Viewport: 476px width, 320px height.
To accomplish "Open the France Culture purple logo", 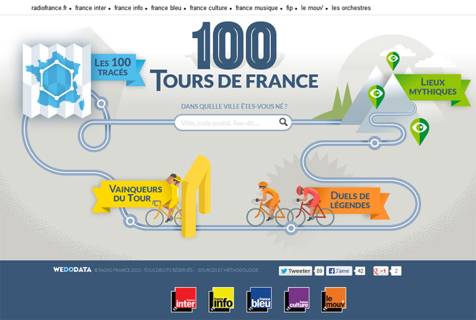I will click(x=297, y=300).
